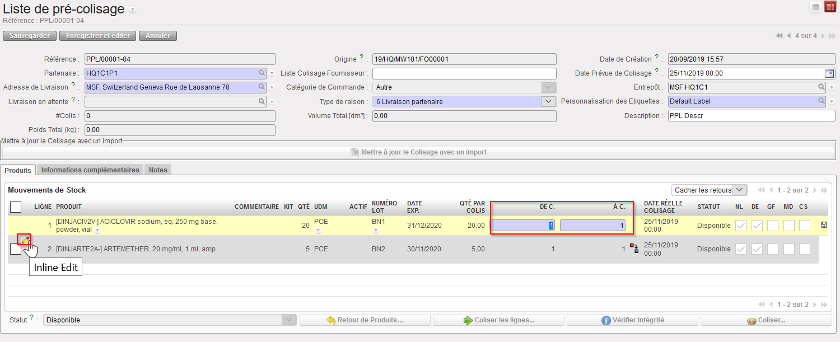
Task: Switch to list view icon top right
Action: point(816,7)
